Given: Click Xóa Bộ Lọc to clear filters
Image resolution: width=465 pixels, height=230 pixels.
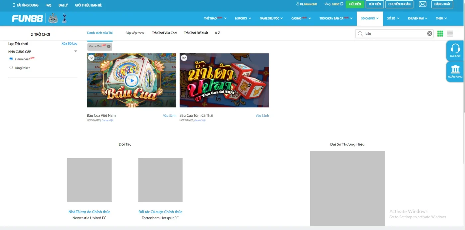Looking at the screenshot, I should pyautogui.click(x=69, y=44).
